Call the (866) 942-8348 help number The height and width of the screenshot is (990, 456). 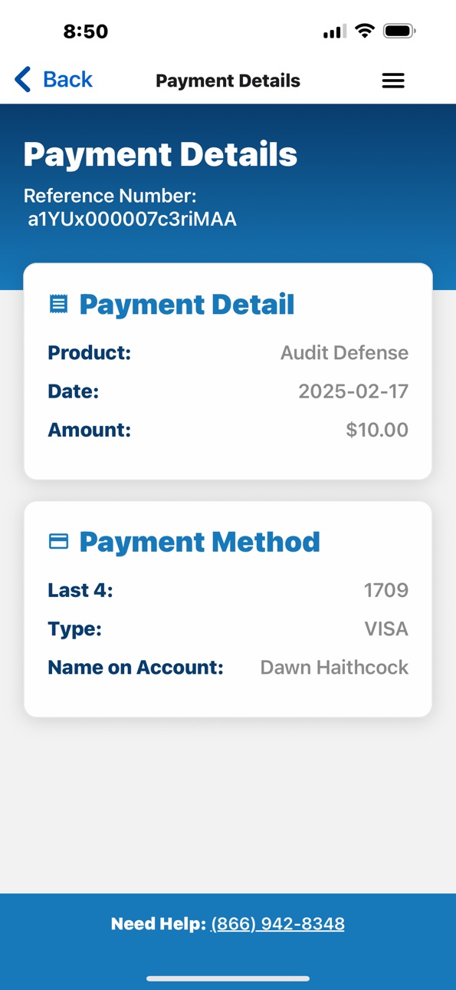(277, 924)
